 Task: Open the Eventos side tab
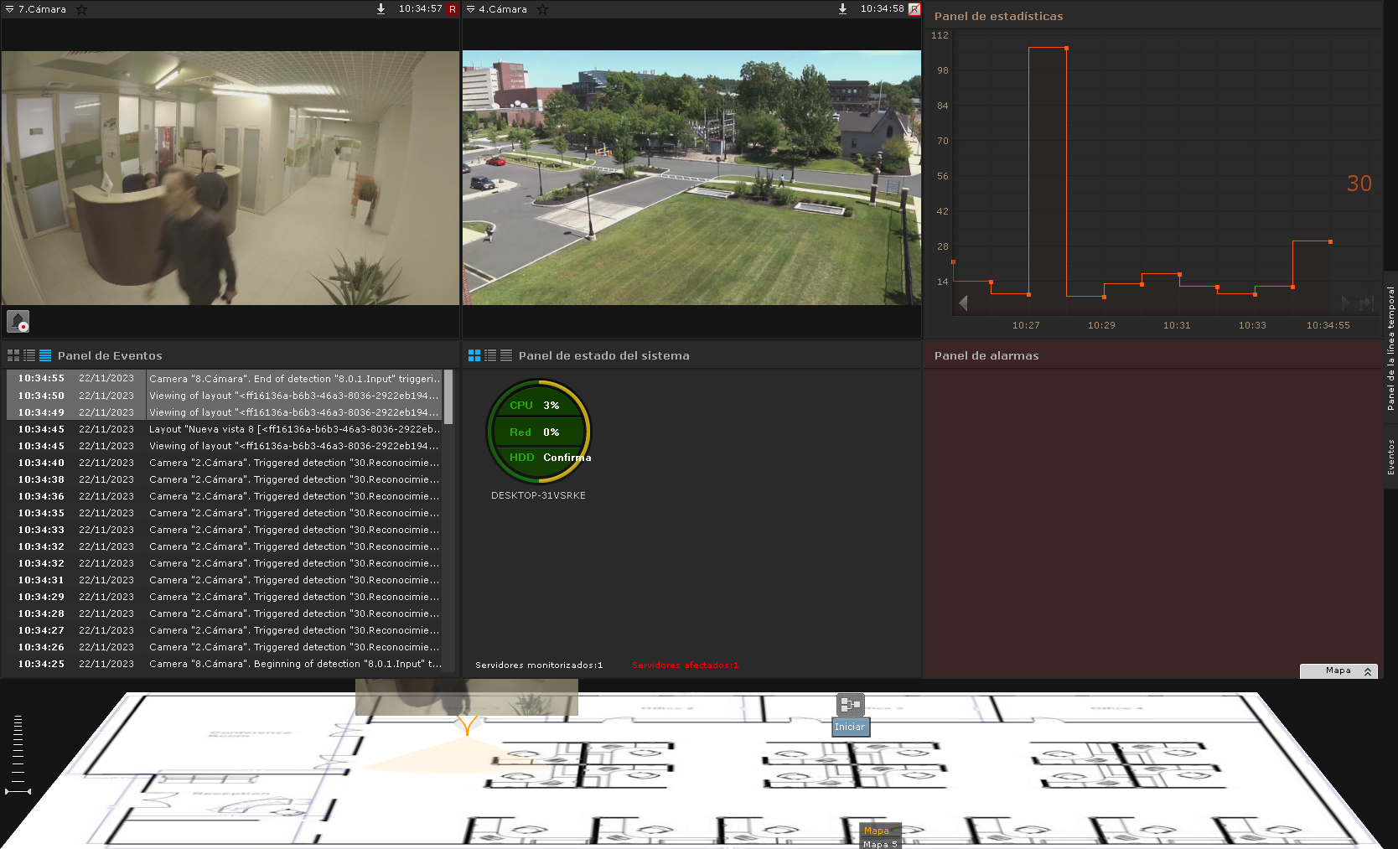(x=1390, y=457)
